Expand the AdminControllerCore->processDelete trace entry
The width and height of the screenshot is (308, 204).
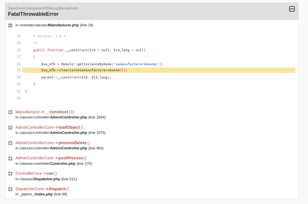(10, 143)
